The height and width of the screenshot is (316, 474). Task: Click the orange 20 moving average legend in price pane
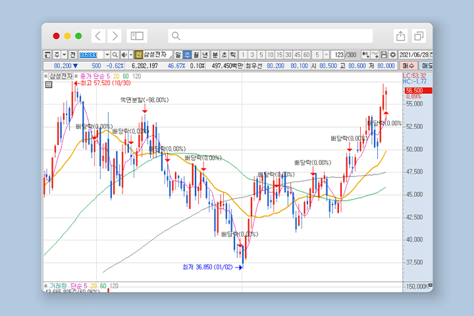point(117,76)
